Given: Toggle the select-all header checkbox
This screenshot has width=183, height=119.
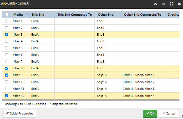Looking at the screenshot, I should [x=6, y=14].
